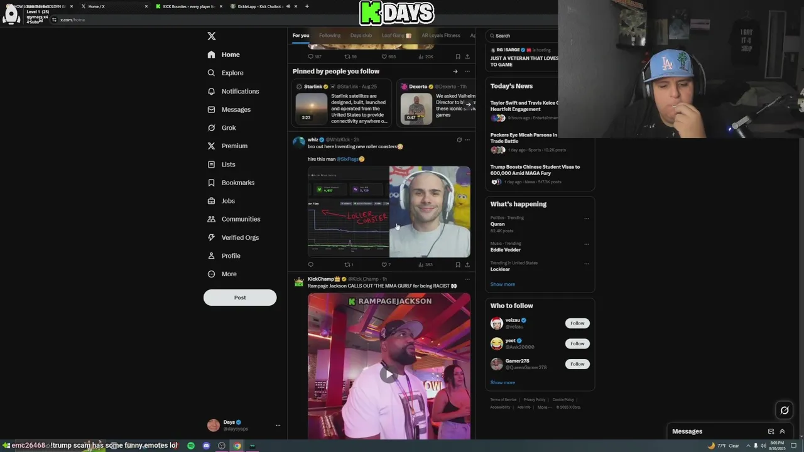The image size is (804, 452).
Task: Follow veizau
Action: coord(577,323)
